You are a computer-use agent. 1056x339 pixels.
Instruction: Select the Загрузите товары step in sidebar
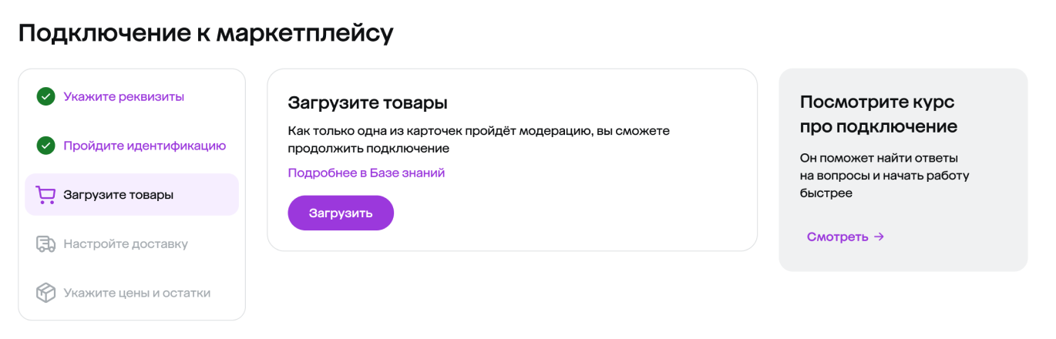point(118,195)
